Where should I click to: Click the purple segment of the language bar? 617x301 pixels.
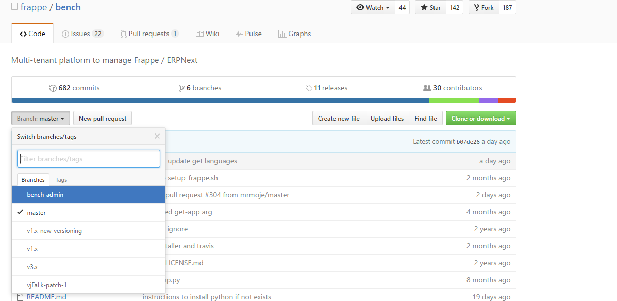489,101
